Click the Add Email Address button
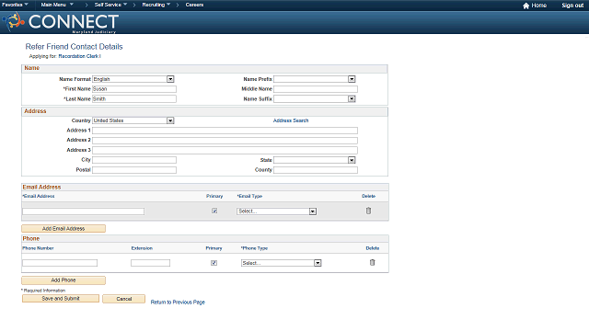Viewport: 589px width, 331px height. pyautogui.click(x=64, y=229)
